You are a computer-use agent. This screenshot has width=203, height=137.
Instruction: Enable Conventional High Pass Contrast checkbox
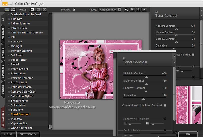coord(165,105)
